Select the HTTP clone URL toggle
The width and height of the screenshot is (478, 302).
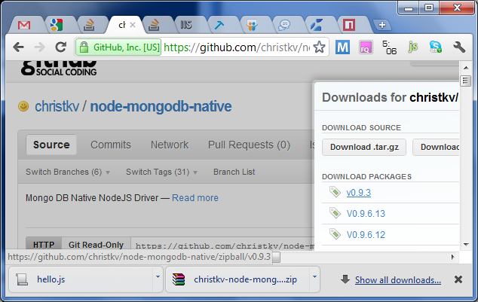pos(44,245)
